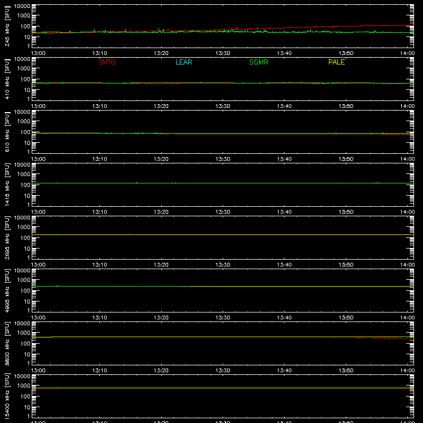Click the 13:20 tick label beneath 245 MHz plot
Screen dimensions: 423x423
coord(161,53)
